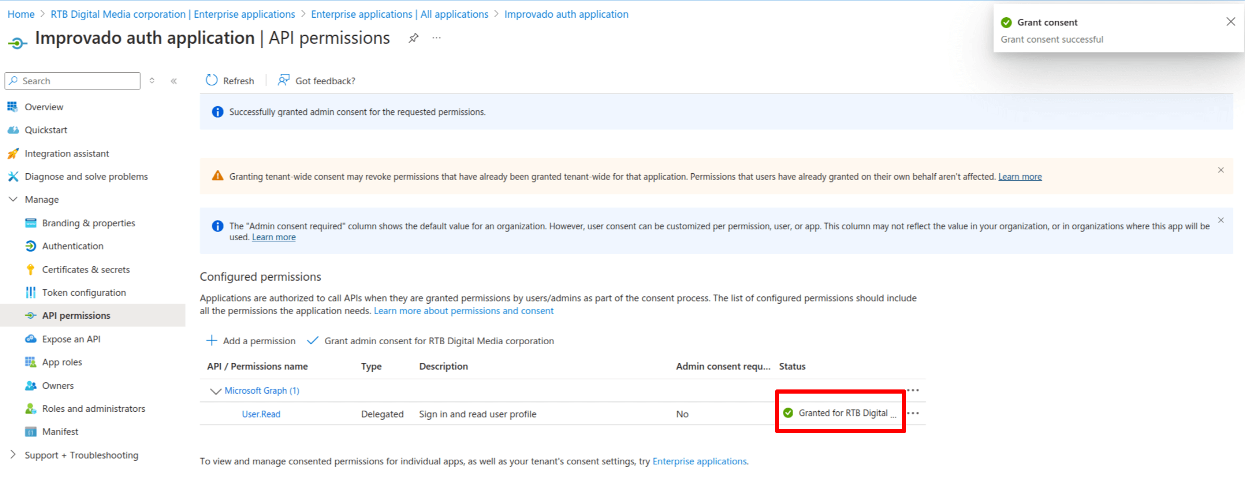
Task: Click the Description column header
Action: pos(443,366)
